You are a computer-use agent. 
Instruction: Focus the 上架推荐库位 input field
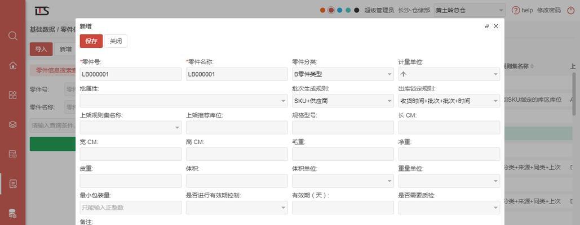pyautogui.click(x=237, y=127)
